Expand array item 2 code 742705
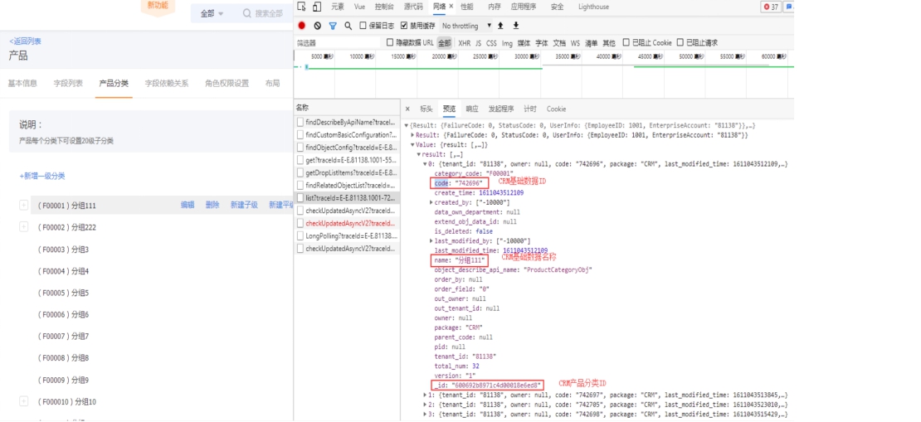 point(426,405)
